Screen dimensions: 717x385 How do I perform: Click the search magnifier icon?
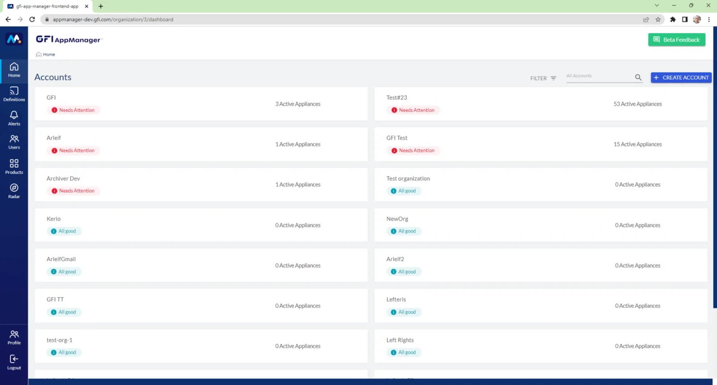638,77
